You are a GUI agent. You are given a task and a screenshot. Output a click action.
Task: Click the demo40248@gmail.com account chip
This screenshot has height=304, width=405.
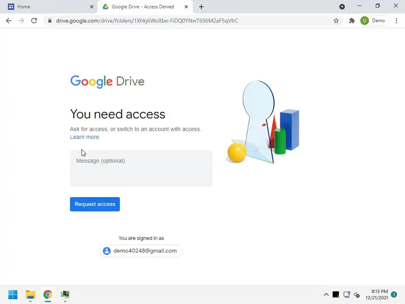pos(141,251)
